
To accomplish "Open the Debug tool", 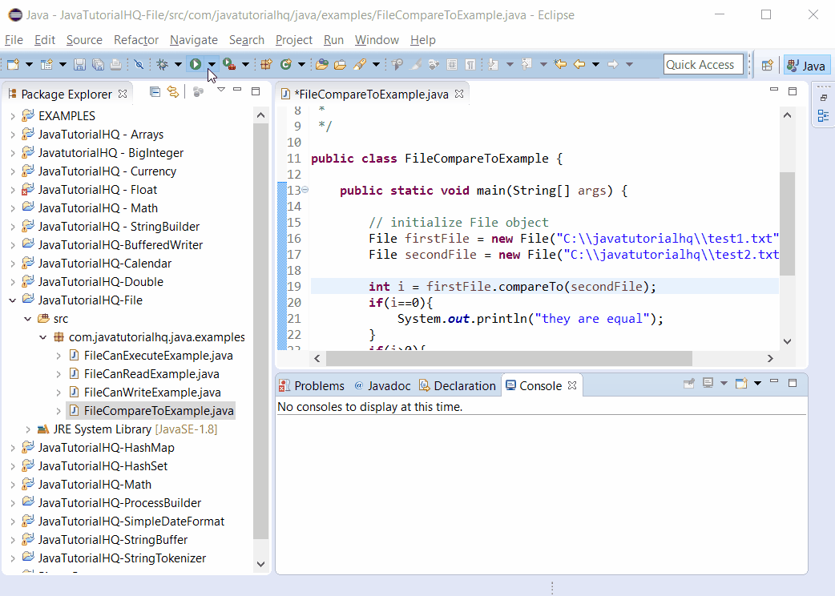I will pos(163,65).
